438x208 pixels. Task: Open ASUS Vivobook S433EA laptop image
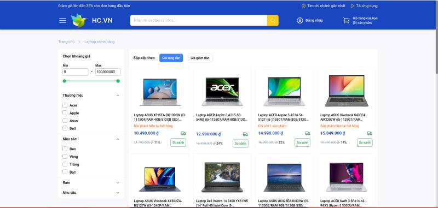point(347,91)
